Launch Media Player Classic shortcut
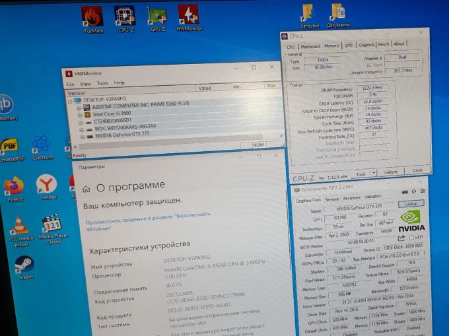This screenshot has height=336, width=449. click(x=53, y=229)
